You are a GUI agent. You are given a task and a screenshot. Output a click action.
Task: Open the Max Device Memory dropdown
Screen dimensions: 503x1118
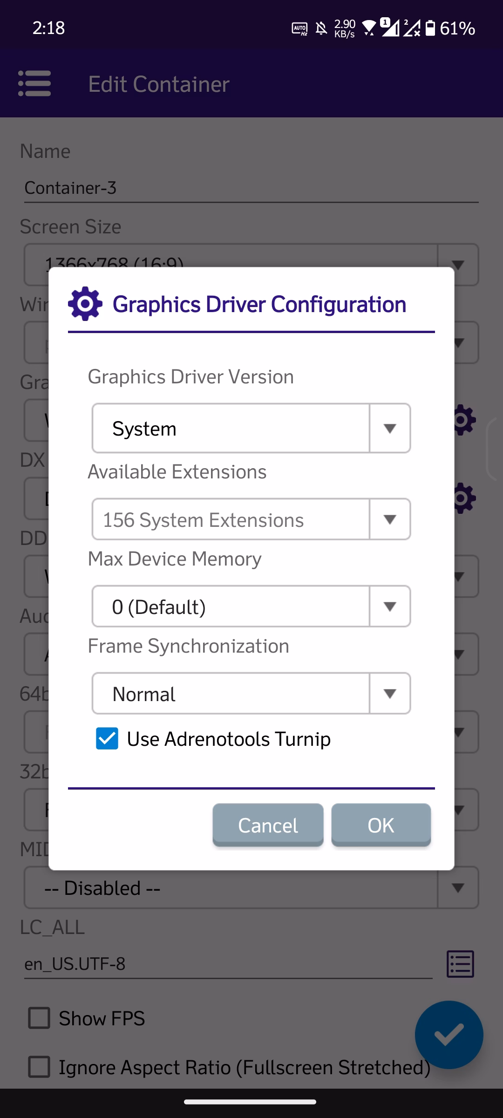251,607
